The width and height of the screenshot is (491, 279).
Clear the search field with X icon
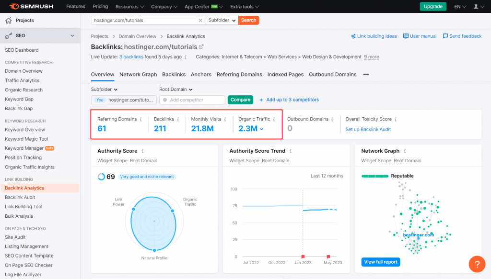200,20
